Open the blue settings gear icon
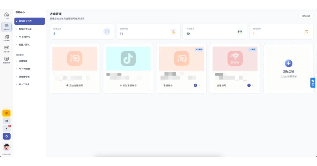The height and width of the screenshot is (166, 317). tap(7, 136)
